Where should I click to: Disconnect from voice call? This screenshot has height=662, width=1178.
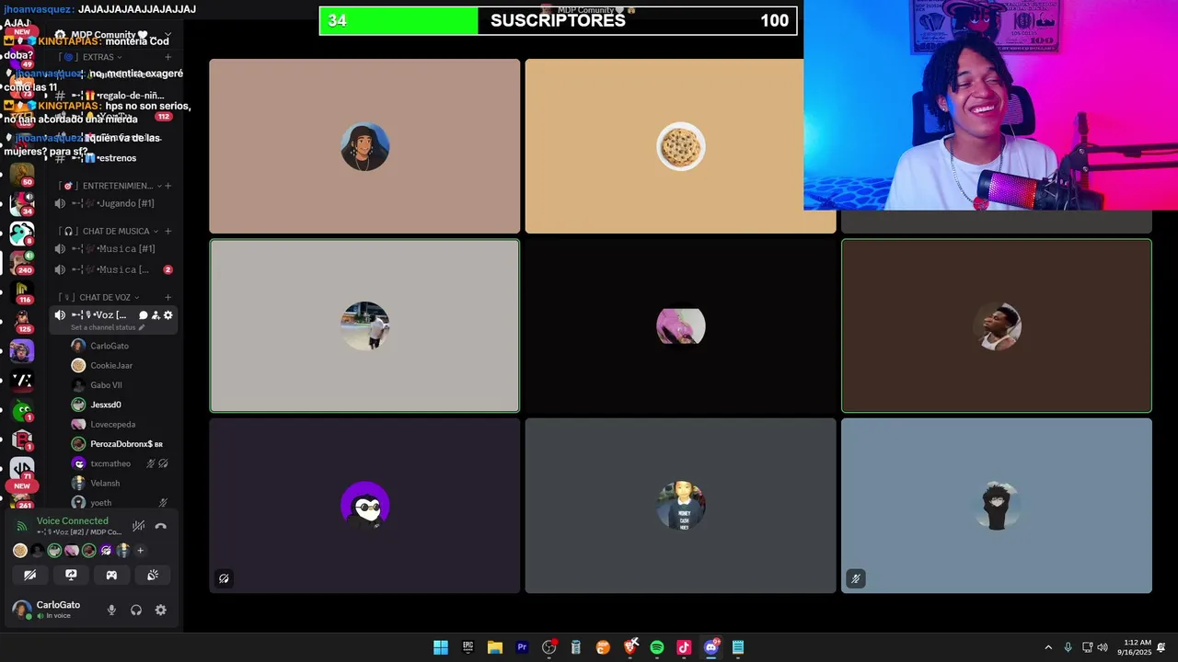(x=161, y=527)
